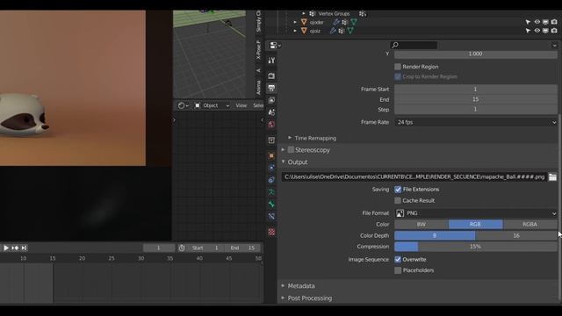Set Color Depth to 8

435,236
